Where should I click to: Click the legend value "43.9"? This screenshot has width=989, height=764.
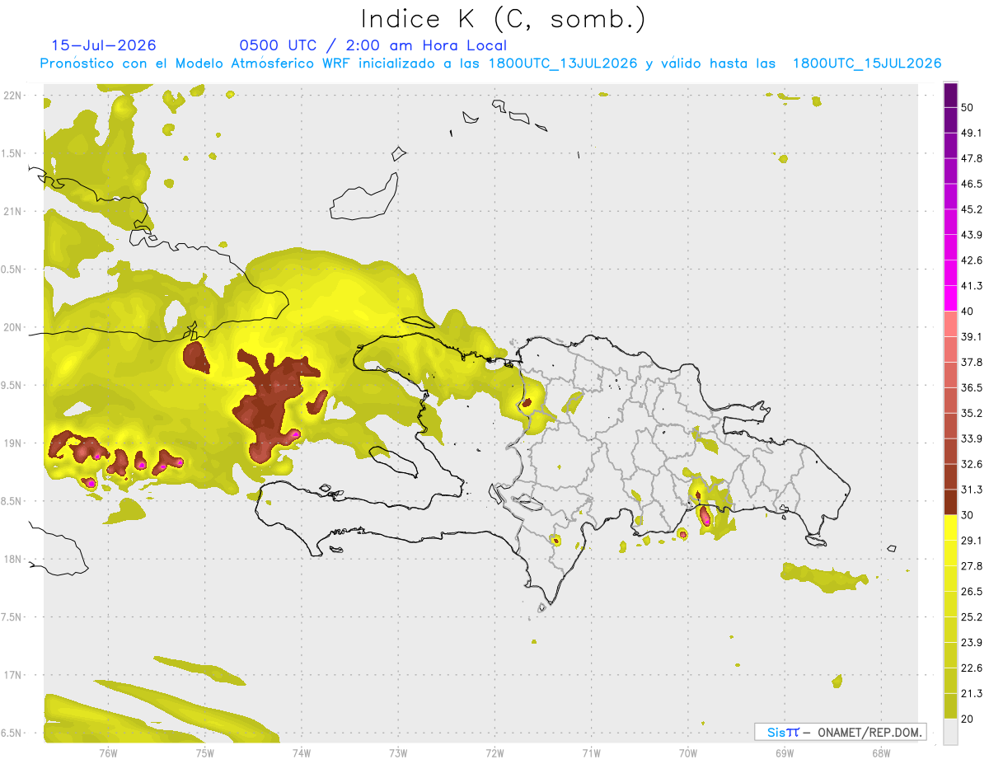(973, 235)
